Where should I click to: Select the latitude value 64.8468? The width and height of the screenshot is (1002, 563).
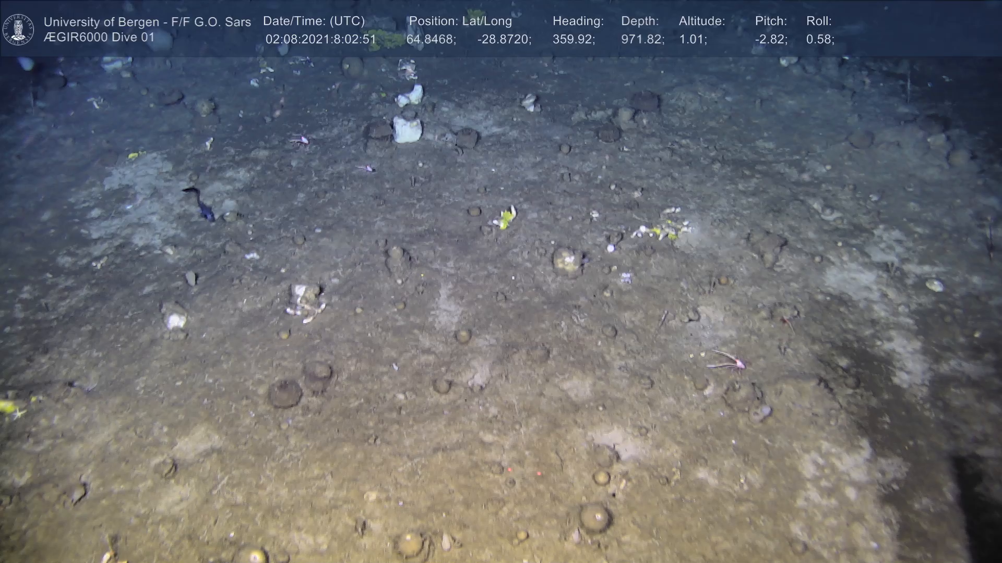(x=431, y=40)
